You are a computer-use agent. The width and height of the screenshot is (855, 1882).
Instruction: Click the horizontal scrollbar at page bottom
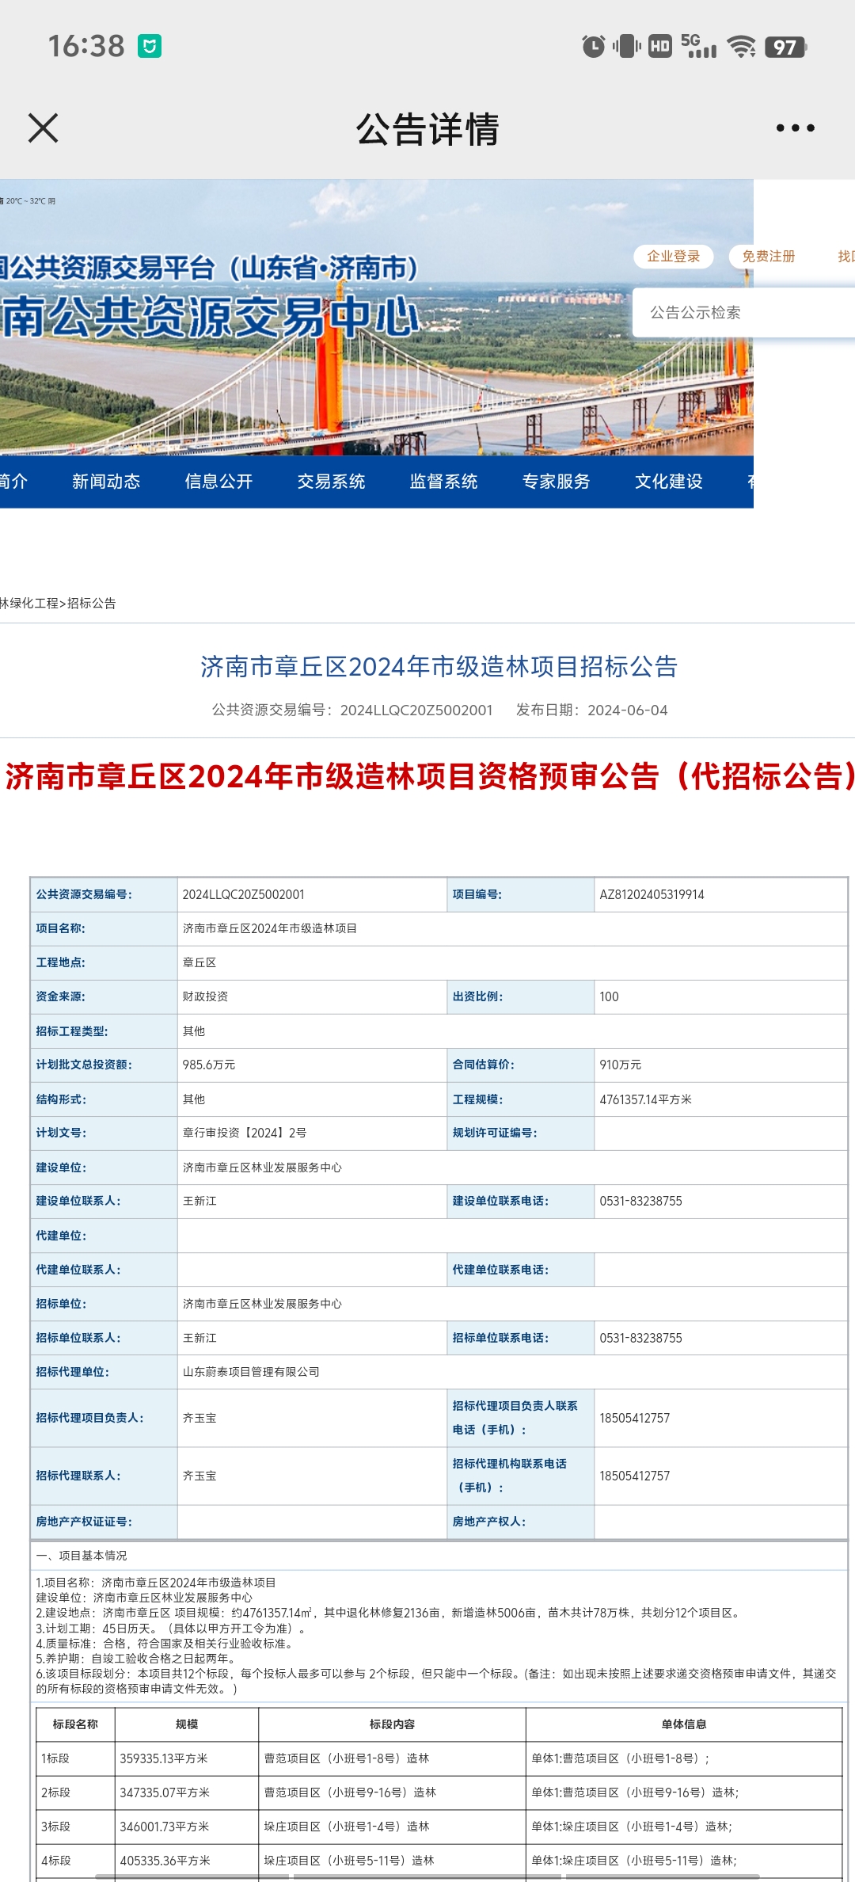pos(427,1876)
